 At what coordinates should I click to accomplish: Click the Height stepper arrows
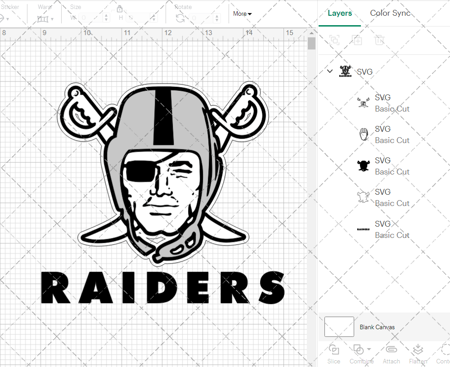tap(154, 18)
